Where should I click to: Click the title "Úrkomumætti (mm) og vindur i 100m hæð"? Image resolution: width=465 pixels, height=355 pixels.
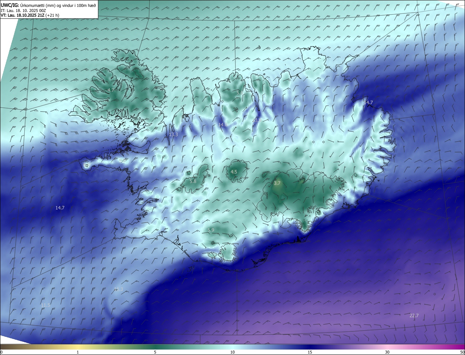(58, 5)
